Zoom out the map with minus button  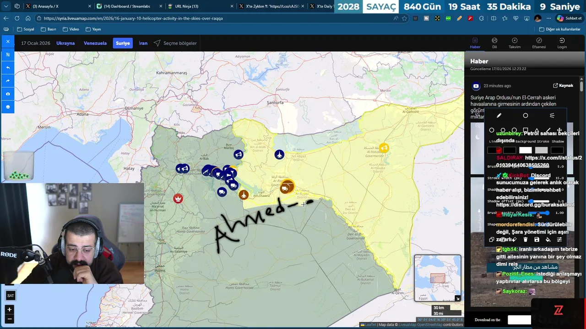[9, 318]
